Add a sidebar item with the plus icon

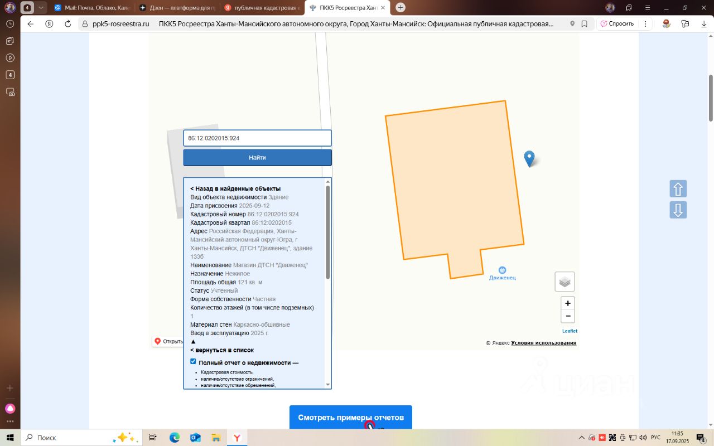click(x=10, y=388)
